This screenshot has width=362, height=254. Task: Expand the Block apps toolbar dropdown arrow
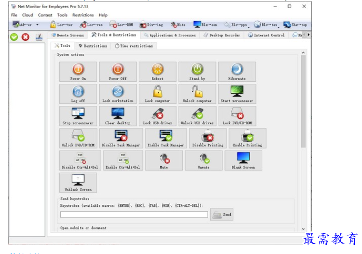click(x=249, y=27)
